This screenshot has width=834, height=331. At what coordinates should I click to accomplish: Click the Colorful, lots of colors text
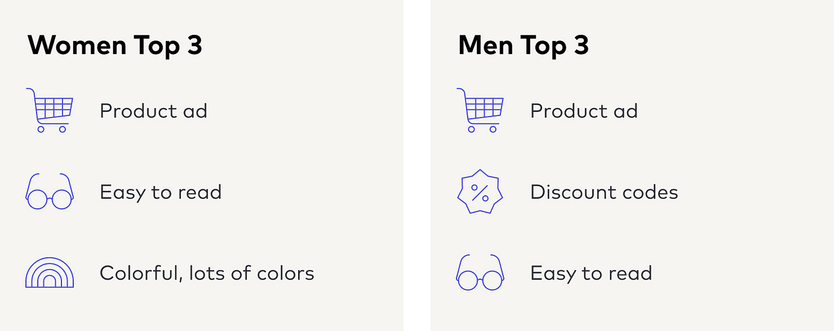pos(207,273)
